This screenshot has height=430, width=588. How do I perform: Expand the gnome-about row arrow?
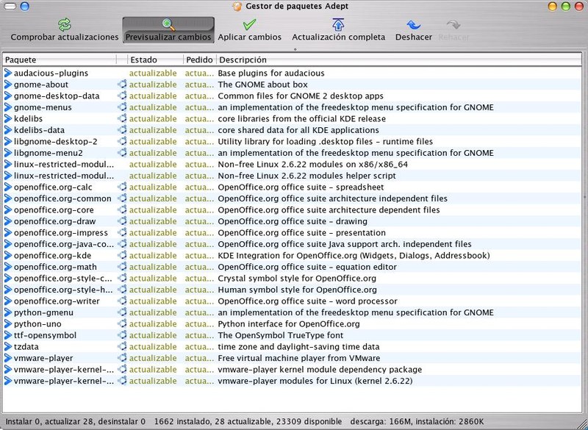click(x=8, y=85)
